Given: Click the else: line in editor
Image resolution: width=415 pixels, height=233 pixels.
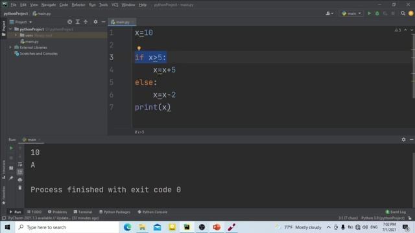Looking at the screenshot, I should click(146, 82).
